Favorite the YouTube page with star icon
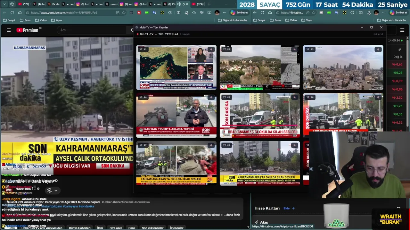Image resolution: width=410 pixels, height=230 pixels. tap(124, 12)
